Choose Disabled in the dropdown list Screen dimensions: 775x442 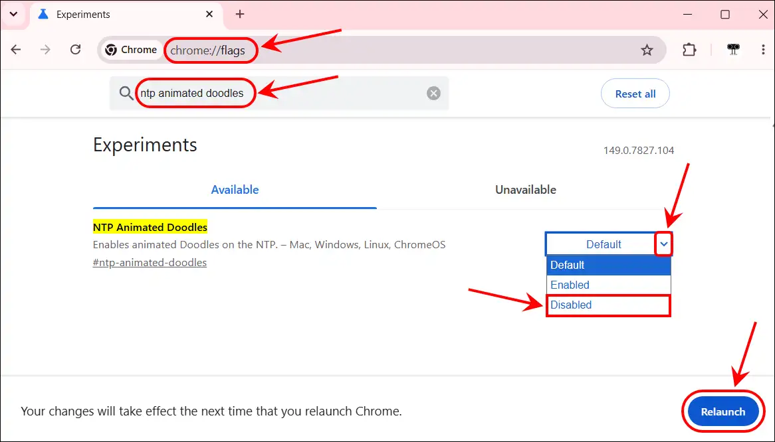[x=608, y=305]
